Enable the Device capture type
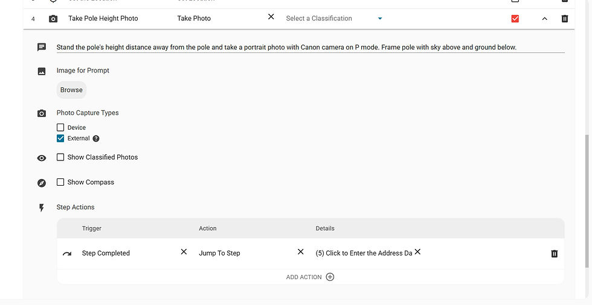 pyautogui.click(x=60, y=127)
